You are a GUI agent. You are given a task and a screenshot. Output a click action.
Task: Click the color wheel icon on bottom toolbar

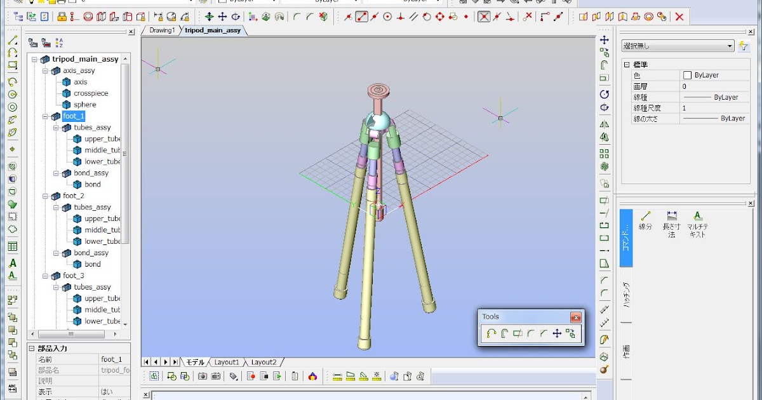click(312, 376)
